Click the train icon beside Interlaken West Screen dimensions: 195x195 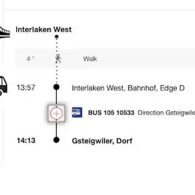pos(5,32)
